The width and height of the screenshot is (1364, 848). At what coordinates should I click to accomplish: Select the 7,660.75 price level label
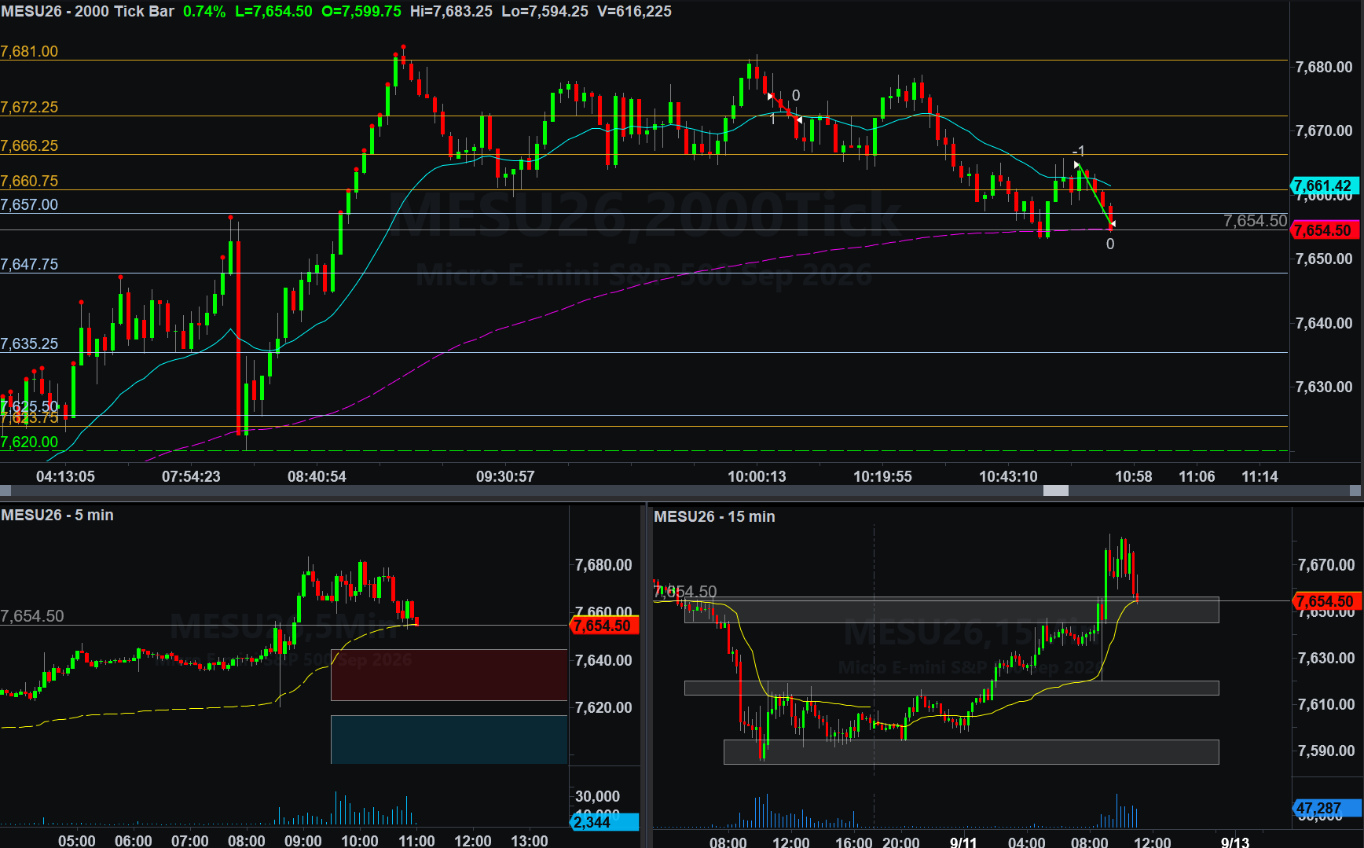pos(29,181)
